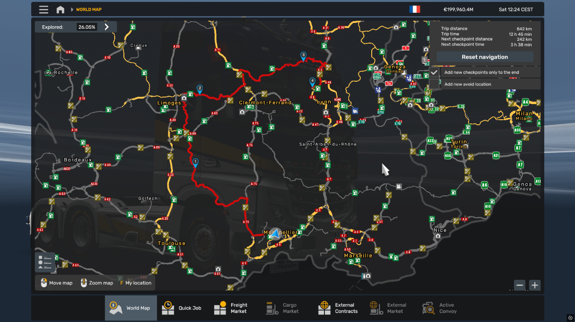The width and height of the screenshot is (575, 322).
Task: Zoom out with the minus button
Action: point(519,285)
